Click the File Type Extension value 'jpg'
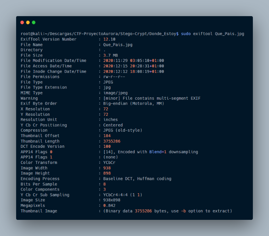 coord(107,88)
